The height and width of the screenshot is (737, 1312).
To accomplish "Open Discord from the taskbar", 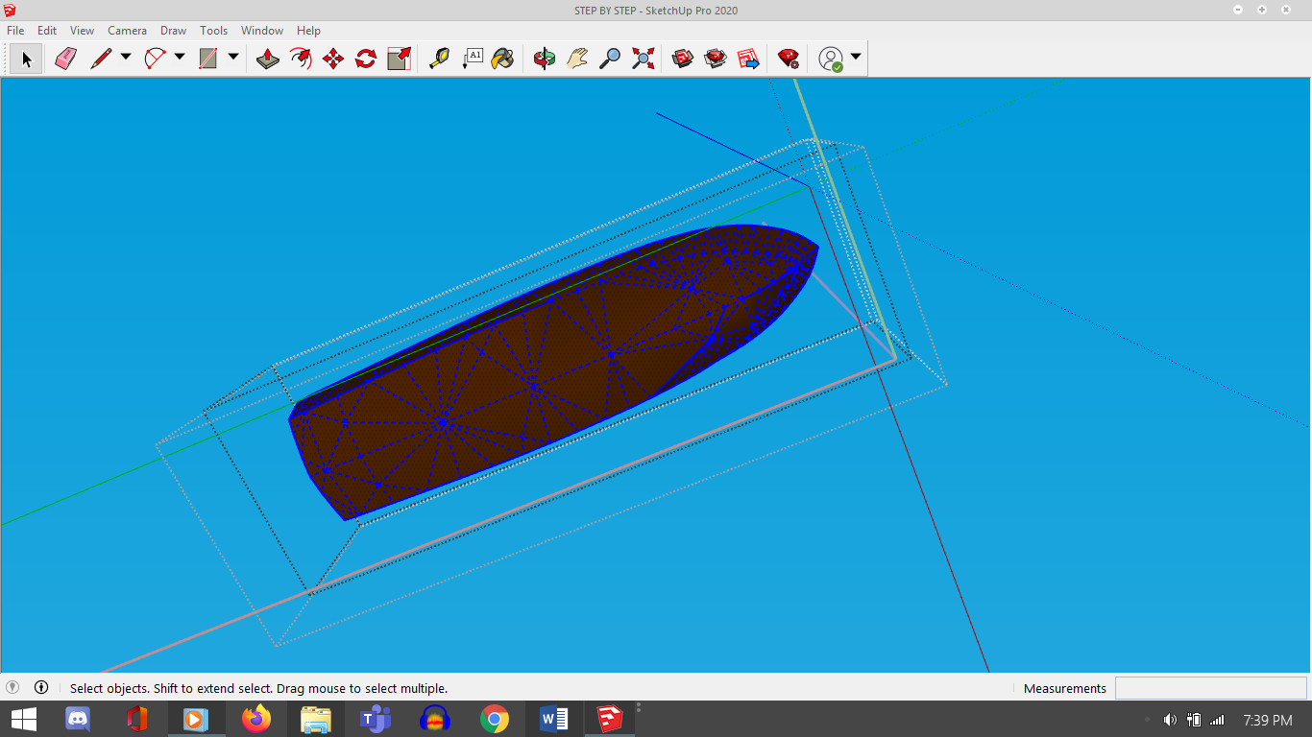I will point(77,719).
